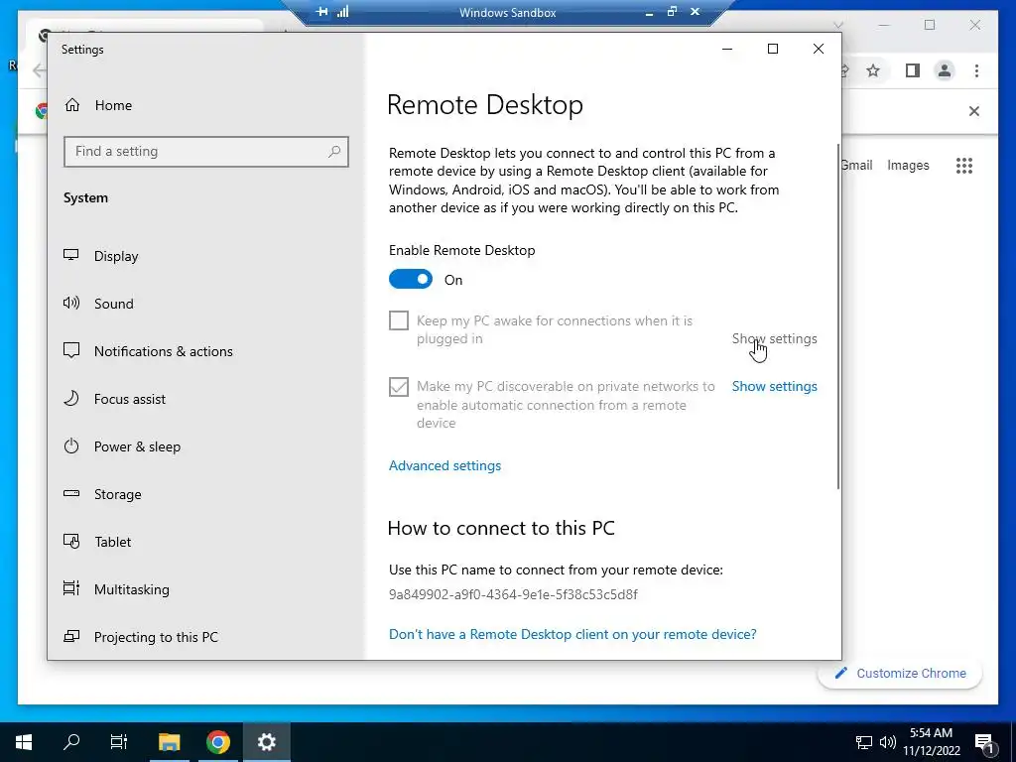Open File Explorer from the taskbar
Image resolution: width=1016 pixels, height=762 pixels.
point(169,742)
